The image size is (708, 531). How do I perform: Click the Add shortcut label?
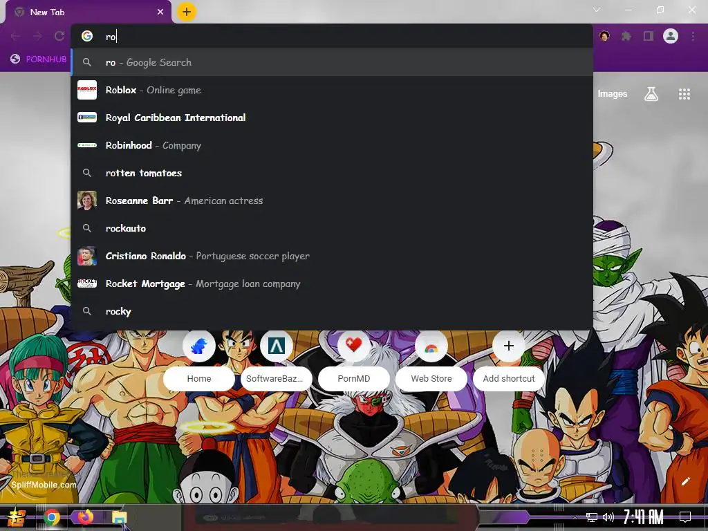[x=509, y=379]
